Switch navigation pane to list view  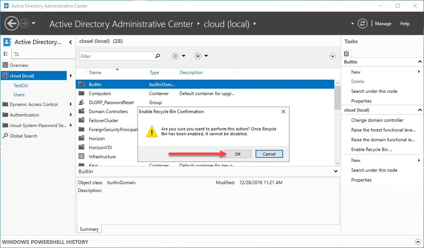click(6, 54)
